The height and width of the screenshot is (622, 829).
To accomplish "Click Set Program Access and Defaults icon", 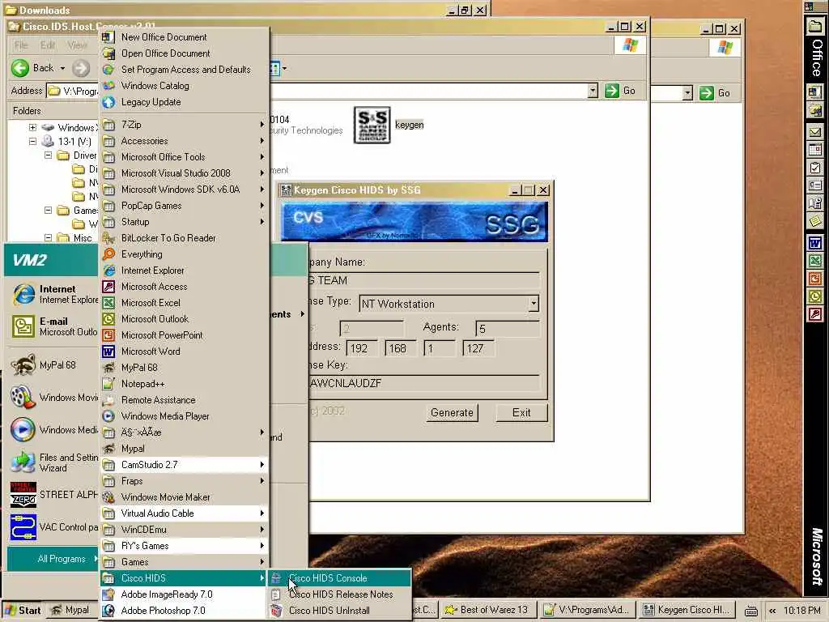I will [108, 70].
